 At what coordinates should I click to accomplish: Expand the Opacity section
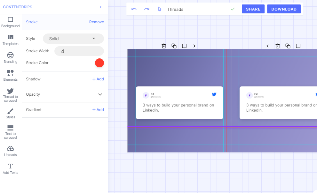pyautogui.click(x=100, y=94)
